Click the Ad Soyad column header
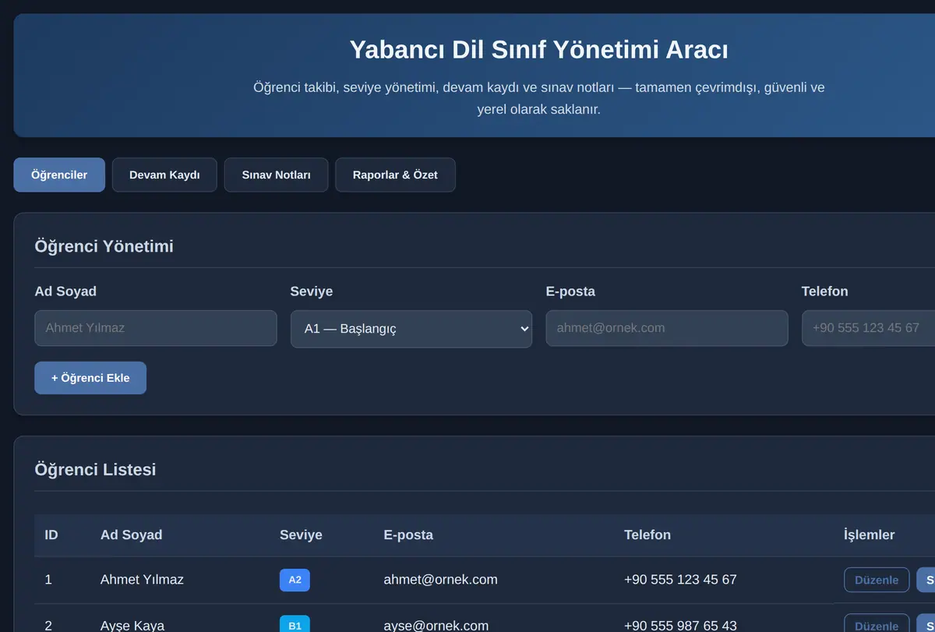The image size is (935, 632). 132,535
